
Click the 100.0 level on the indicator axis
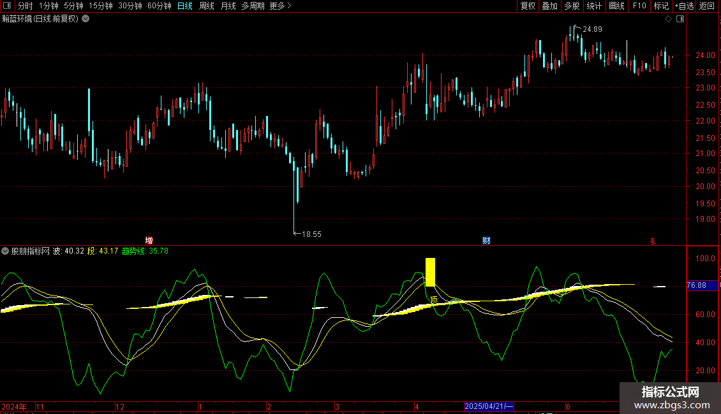pyautogui.click(x=705, y=259)
